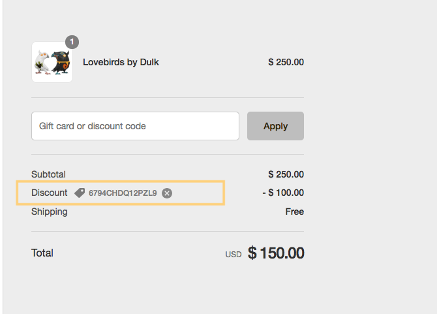Click the Free shipping value
437x314 pixels.
[295, 212]
